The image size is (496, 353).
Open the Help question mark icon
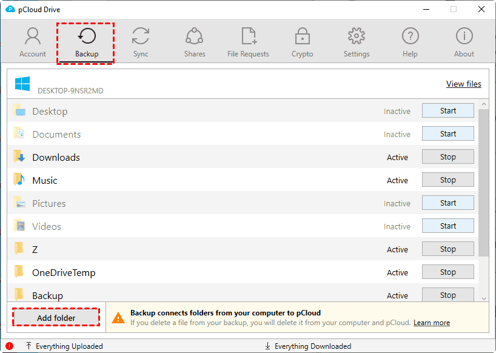tap(411, 36)
